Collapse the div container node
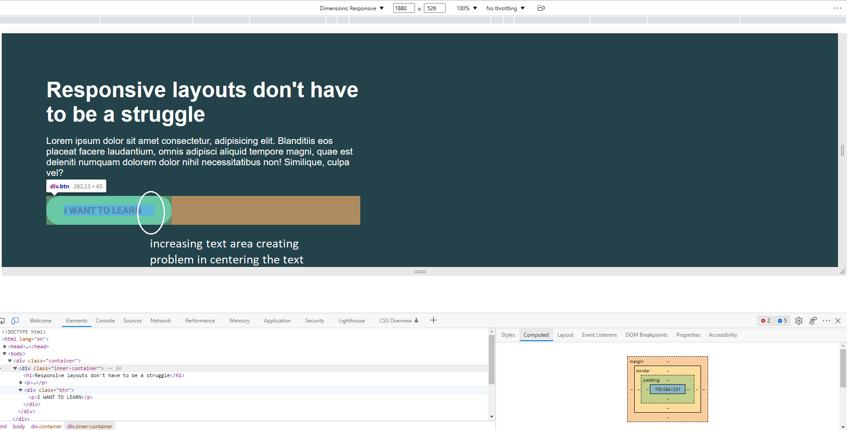Viewport: 854px width, 430px height. click(x=10, y=361)
